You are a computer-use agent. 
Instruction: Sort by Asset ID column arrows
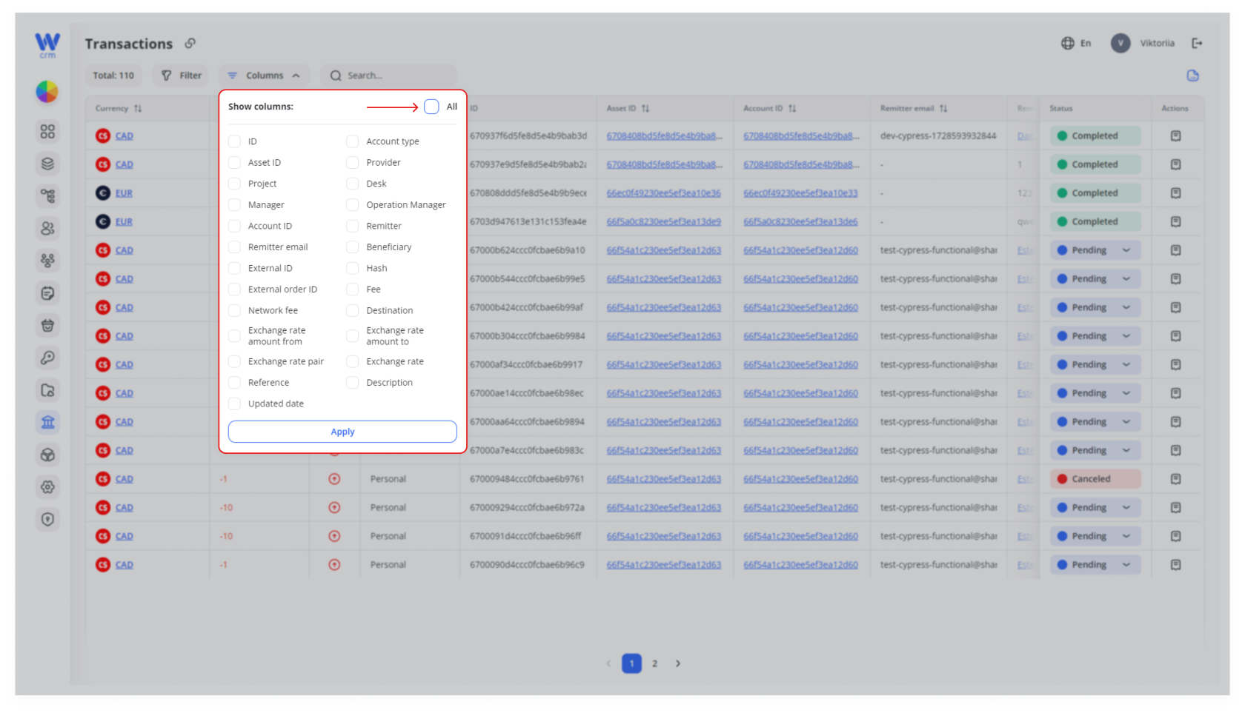[x=645, y=108]
